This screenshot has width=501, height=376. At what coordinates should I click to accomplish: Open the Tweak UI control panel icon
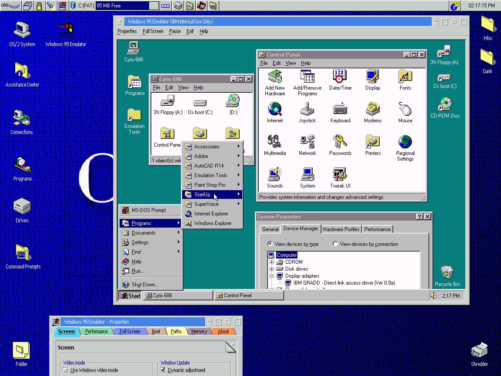(340, 178)
